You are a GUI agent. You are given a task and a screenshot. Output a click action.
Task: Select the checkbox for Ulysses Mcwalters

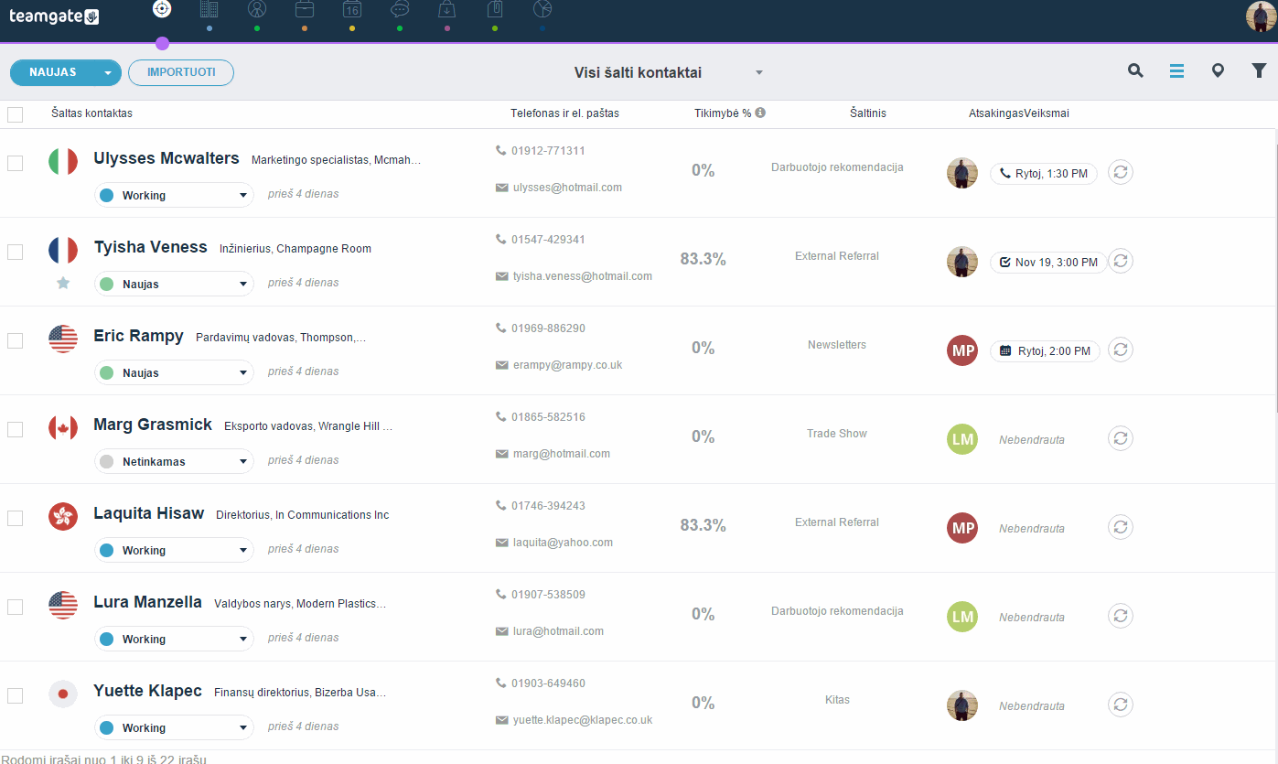pos(15,163)
